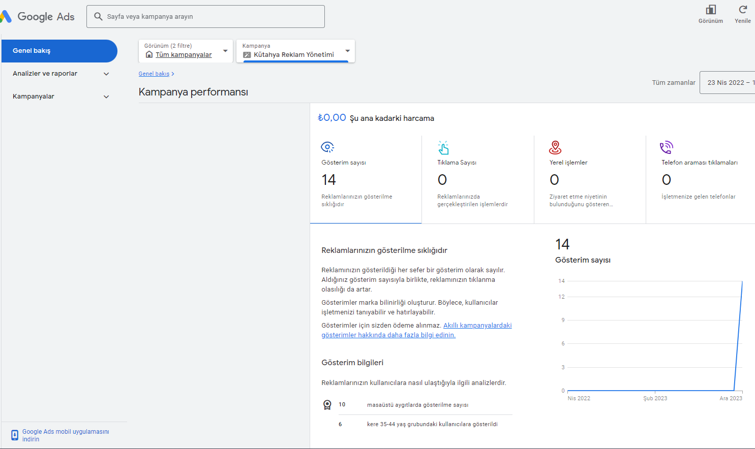
Task: Click the search magnifier icon
Action: coord(98,16)
